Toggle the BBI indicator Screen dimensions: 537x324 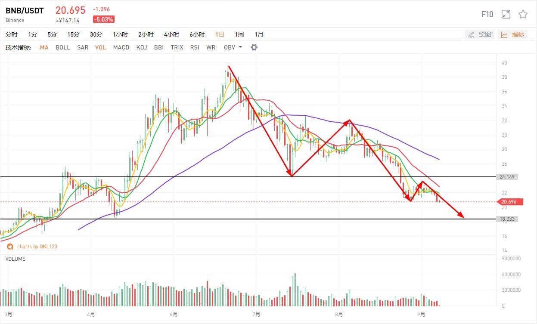point(158,47)
